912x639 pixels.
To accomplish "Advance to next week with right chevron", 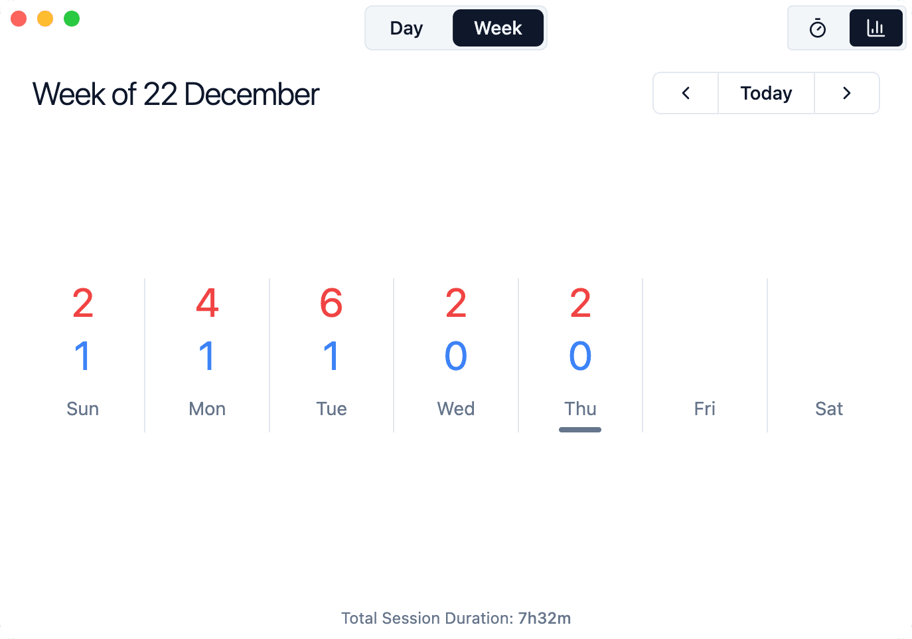I will tap(846, 93).
